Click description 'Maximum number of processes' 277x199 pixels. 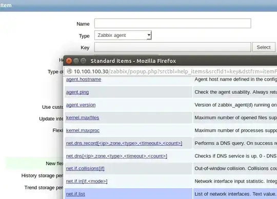point(235,130)
